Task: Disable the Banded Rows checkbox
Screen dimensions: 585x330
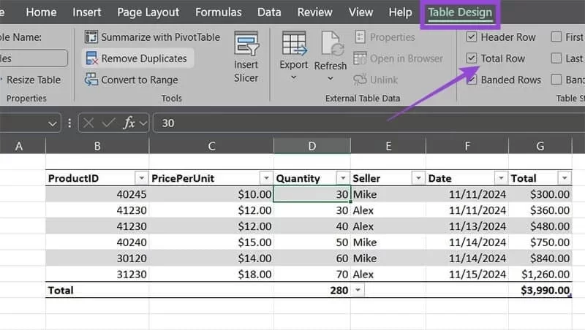Action: click(x=472, y=80)
